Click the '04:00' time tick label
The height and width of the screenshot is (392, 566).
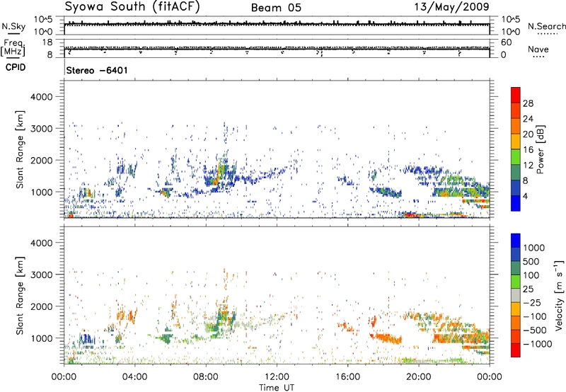pos(134,377)
